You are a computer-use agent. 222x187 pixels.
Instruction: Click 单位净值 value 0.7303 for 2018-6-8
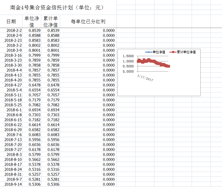click(32, 115)
